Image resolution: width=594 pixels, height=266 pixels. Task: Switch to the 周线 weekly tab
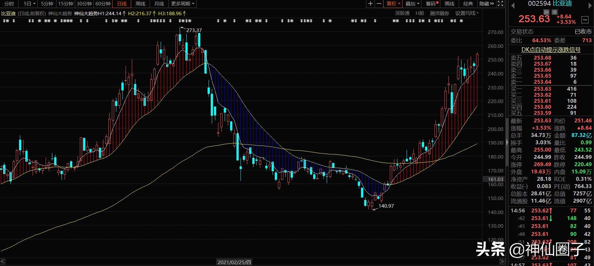pyautogui.click(x=140, y=4)
